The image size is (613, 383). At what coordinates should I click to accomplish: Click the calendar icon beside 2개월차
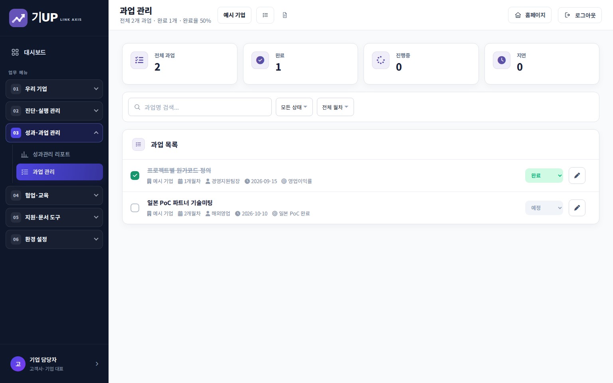(x=180, y=213)
